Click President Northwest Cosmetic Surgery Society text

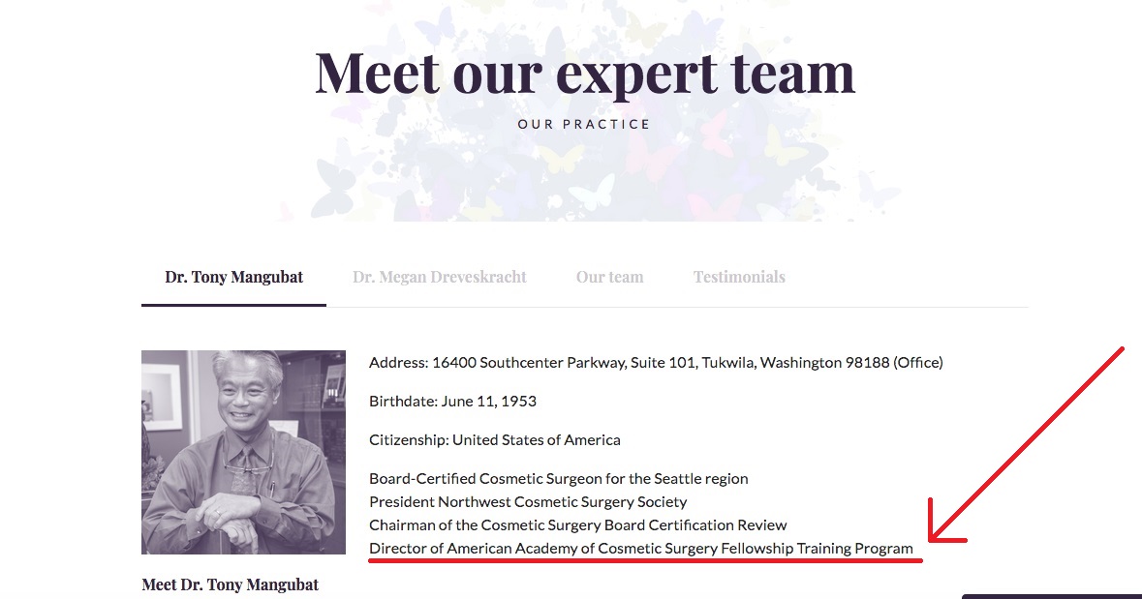[x=528, y=501]
